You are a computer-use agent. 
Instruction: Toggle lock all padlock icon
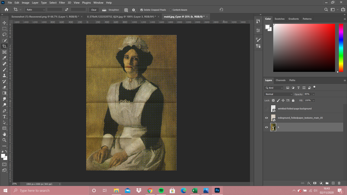pos(293,101)
